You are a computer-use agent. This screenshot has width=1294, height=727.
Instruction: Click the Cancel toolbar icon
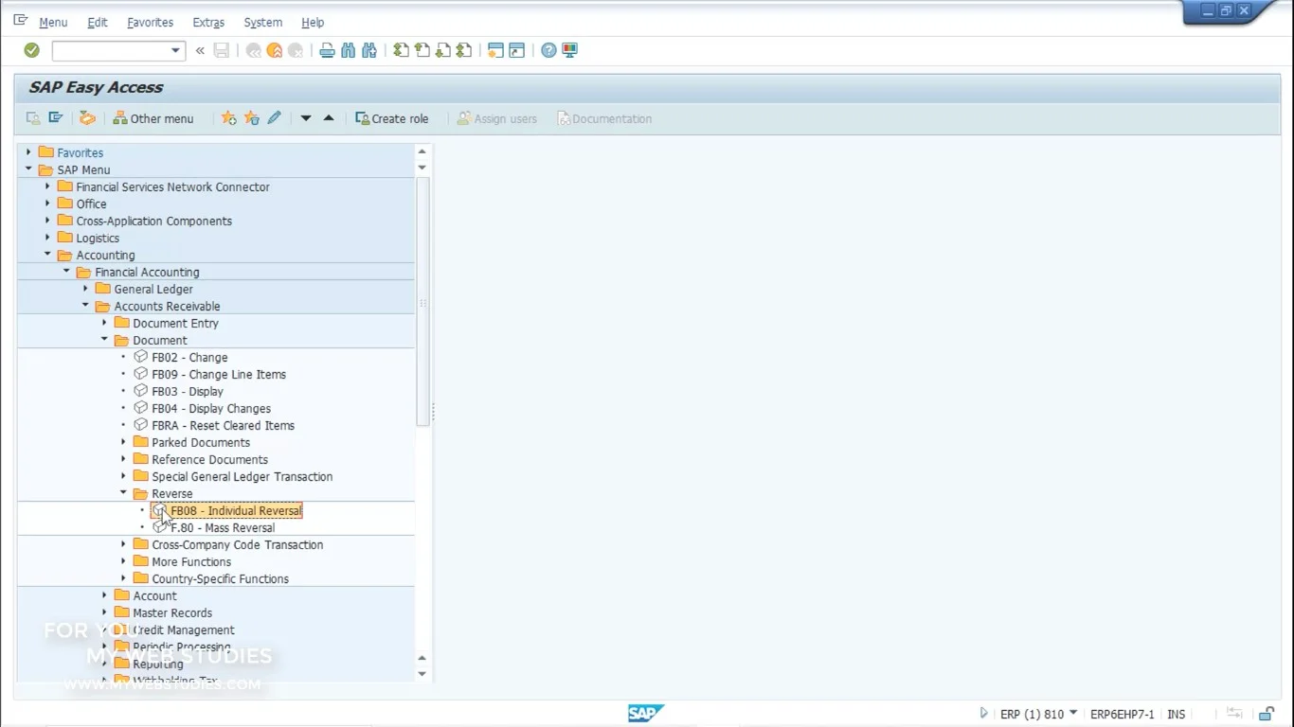(x=296, y=50)
